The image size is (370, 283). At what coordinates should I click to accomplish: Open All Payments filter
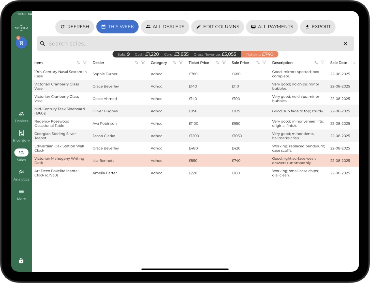(x=272, y=27)
